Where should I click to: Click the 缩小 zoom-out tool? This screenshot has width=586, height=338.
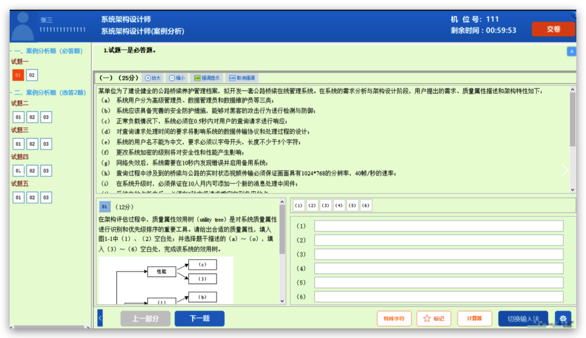177,78
